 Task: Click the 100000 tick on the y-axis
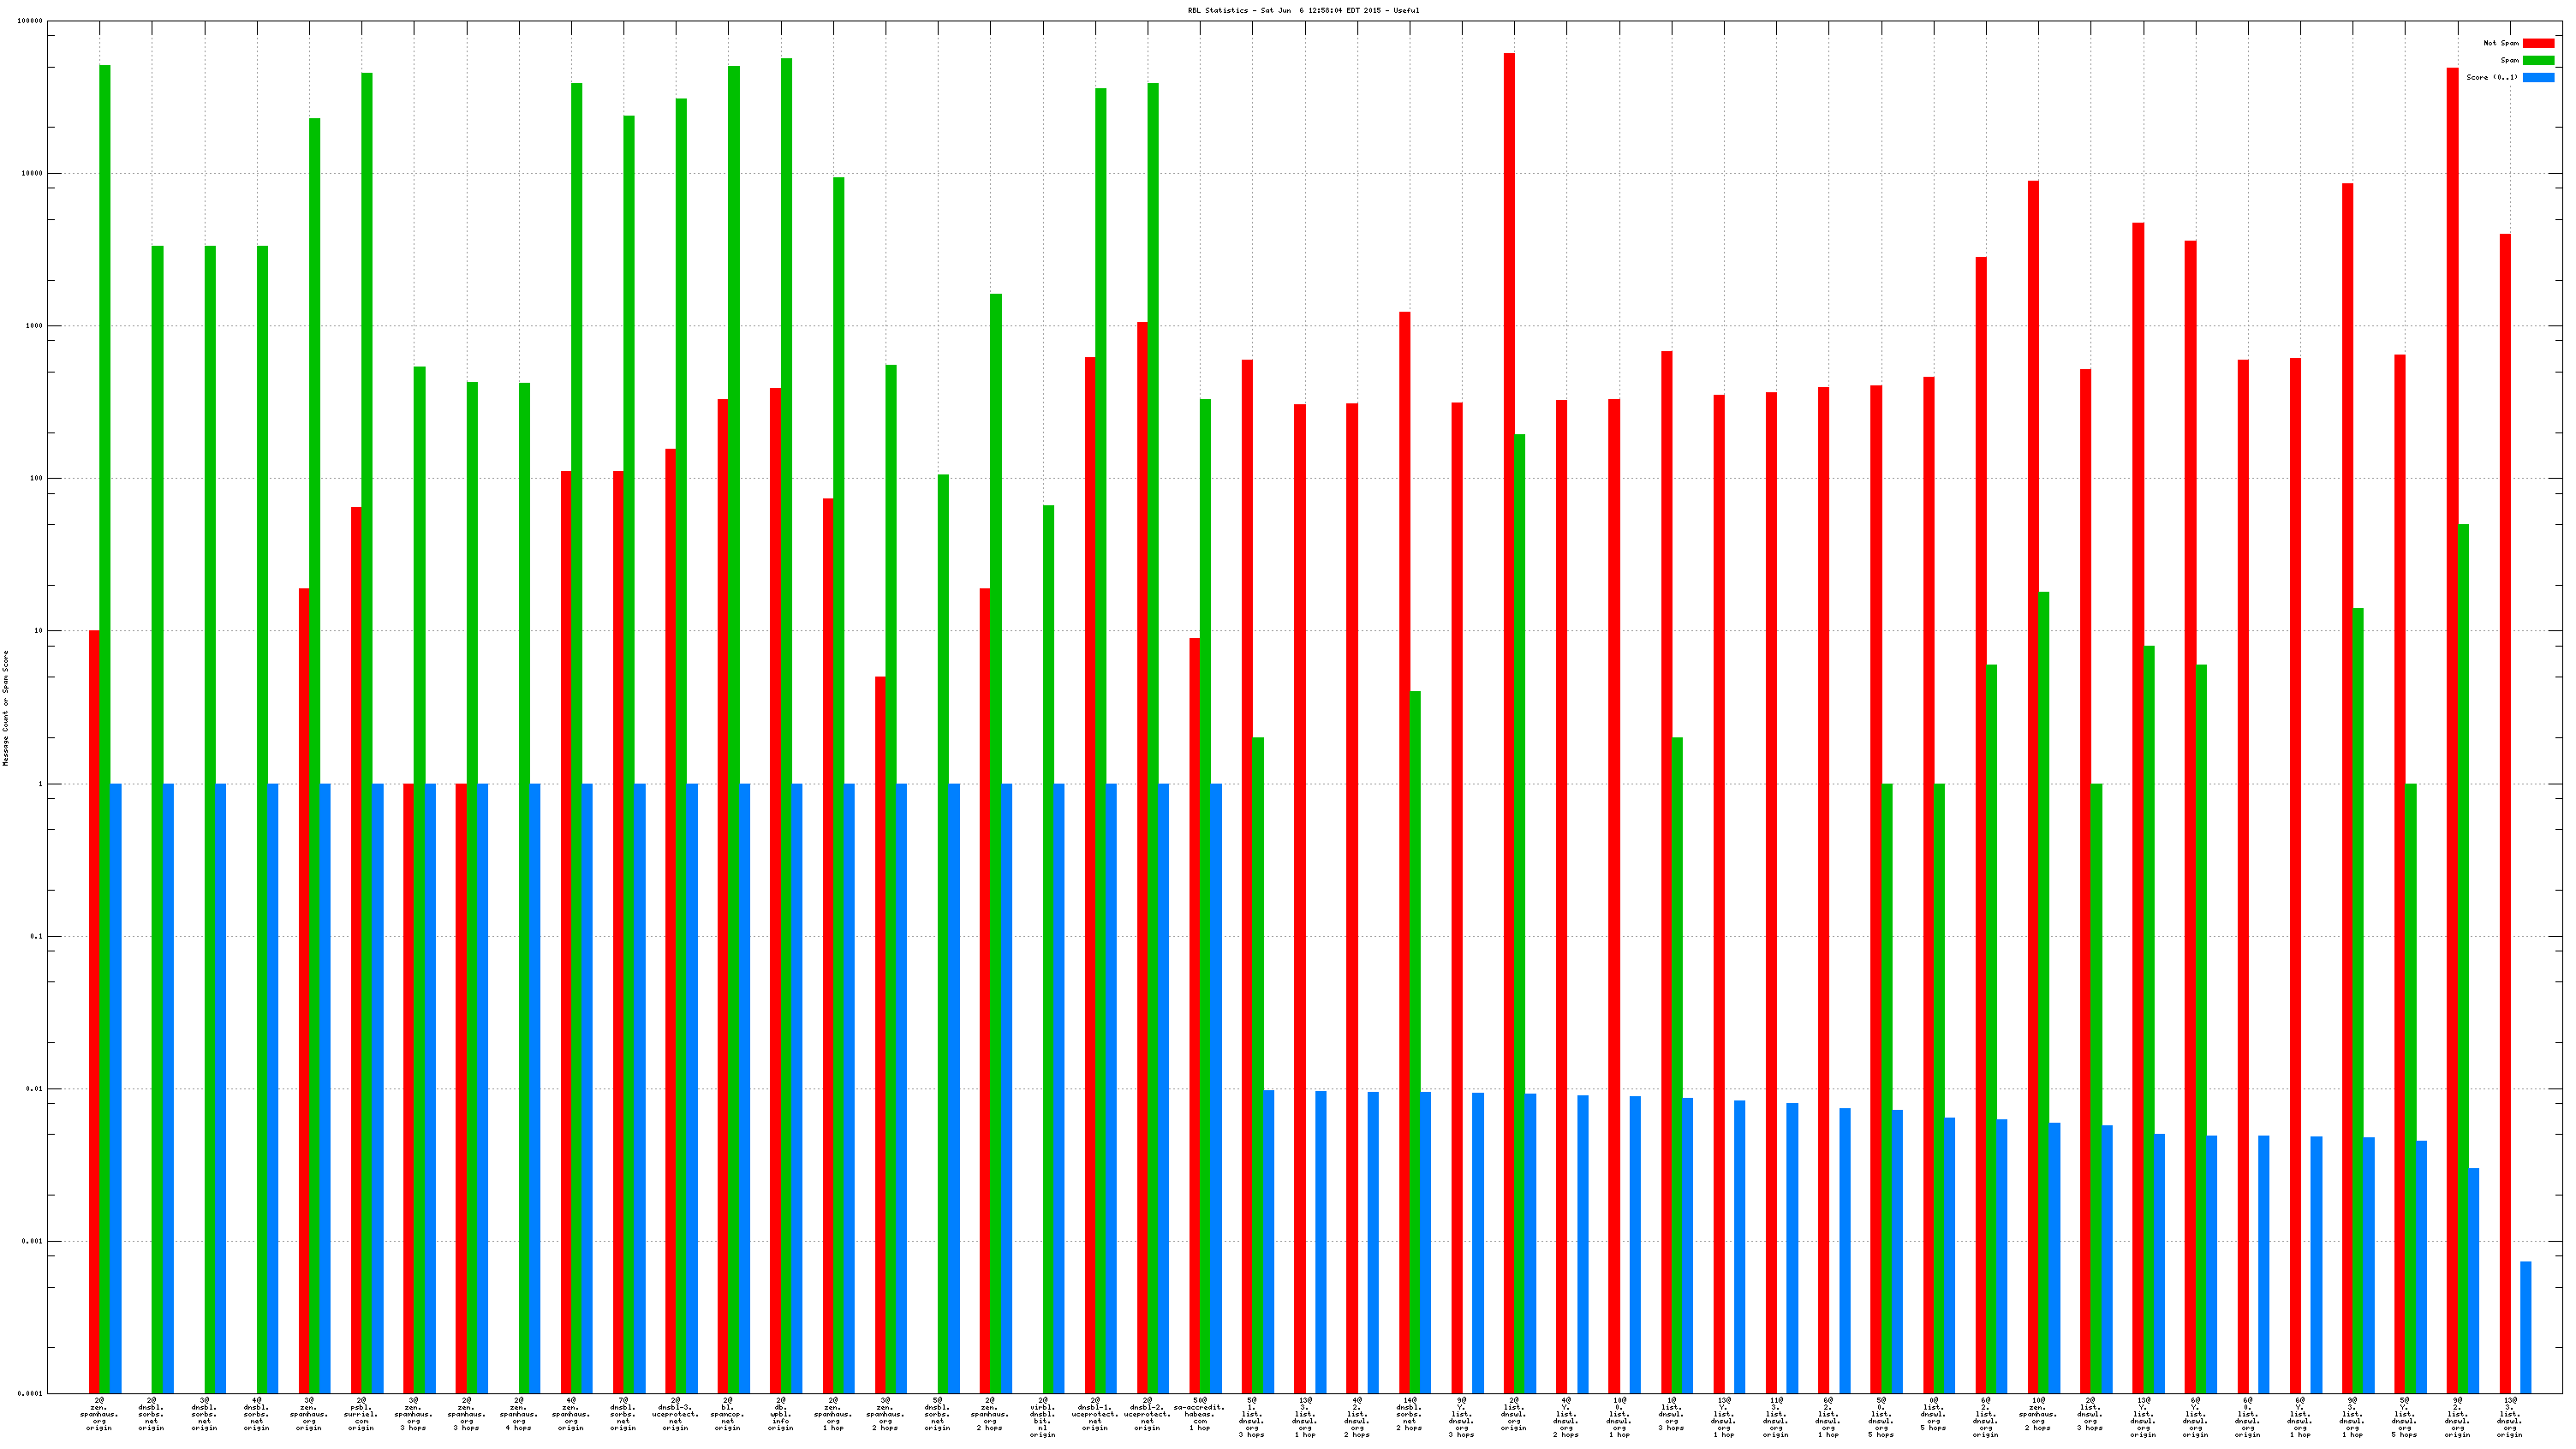(30, 21)
